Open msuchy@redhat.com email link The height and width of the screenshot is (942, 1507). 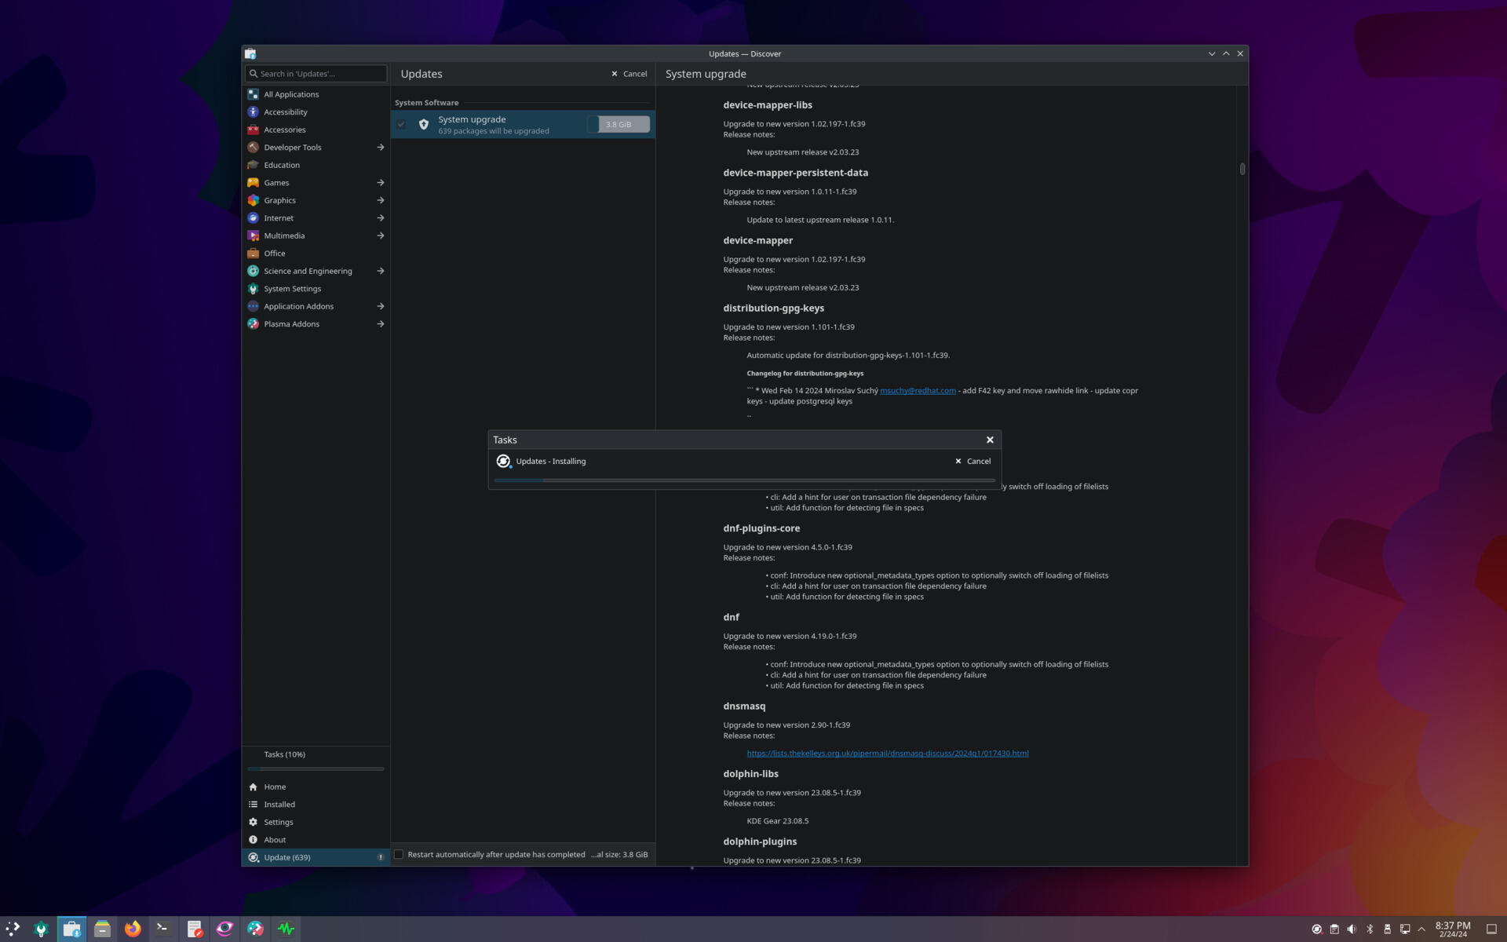(918, 391)
